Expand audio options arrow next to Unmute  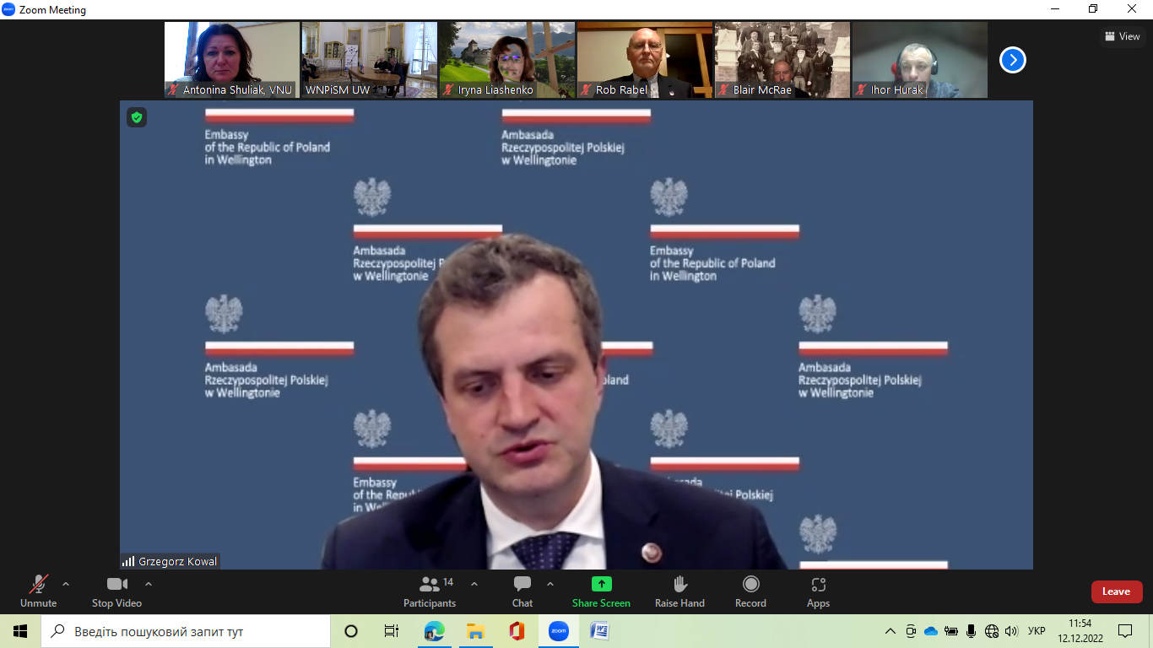pos(66,584)
